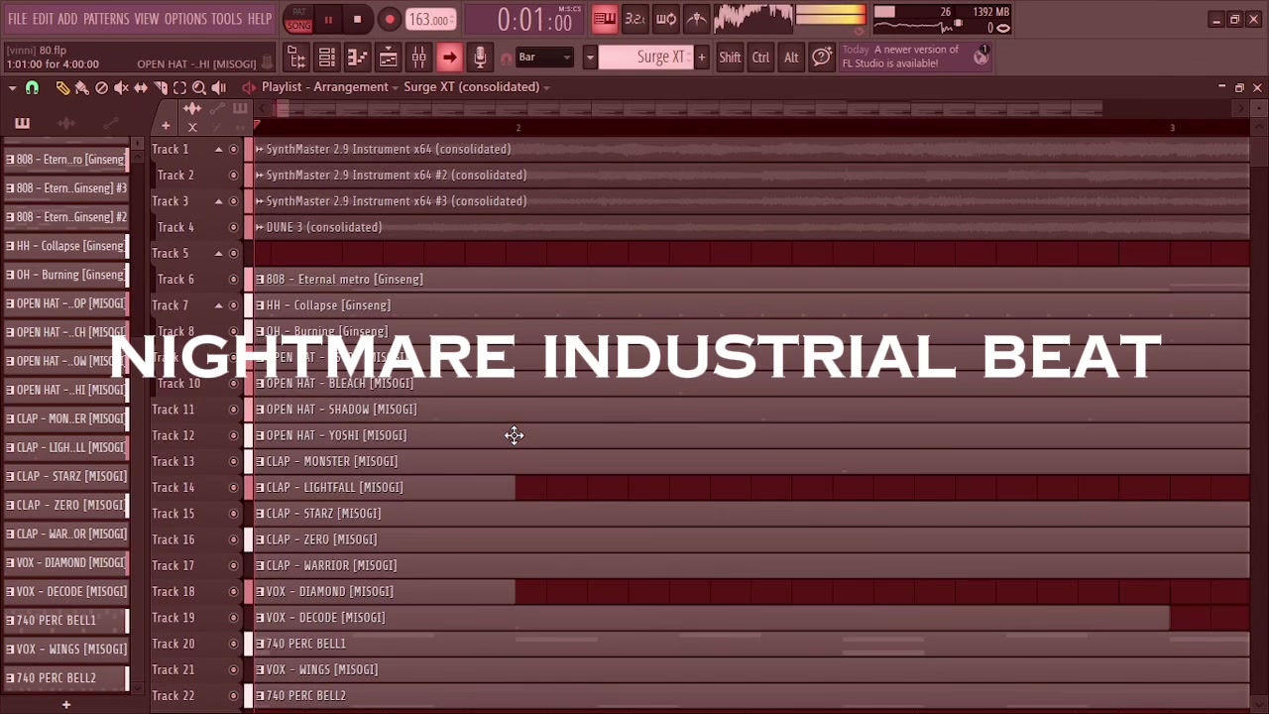The width and height of the screenshot is (1269, 714).
Task: Mute Track 1 with its dot
Action: tap(234, 150)
